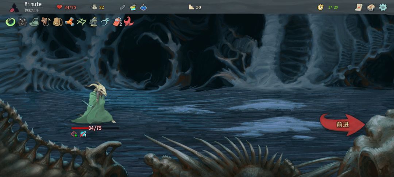The height and width of the screenshot is (177, 394).
Task: Click the kite-shaped relic
Action: 46,22
